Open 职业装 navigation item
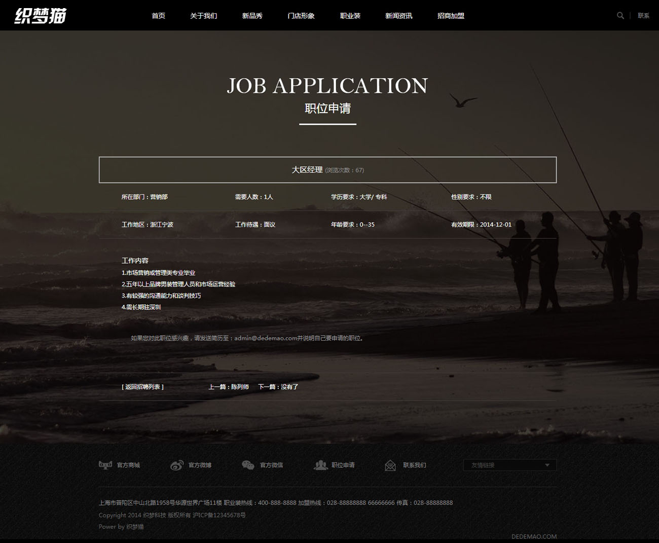 pyautogui.click(x=350, y=16)
